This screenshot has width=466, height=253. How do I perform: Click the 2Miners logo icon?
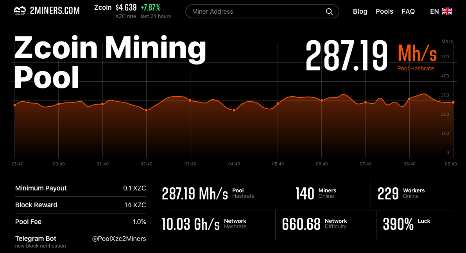tap(20, 11)
